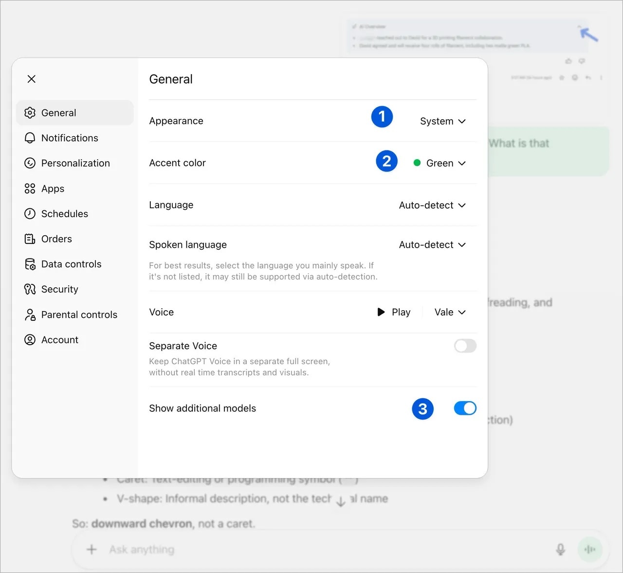This screenshot has height=573, width=623.
Task: Click the General settings heading entry
Action: coord(58,112)
